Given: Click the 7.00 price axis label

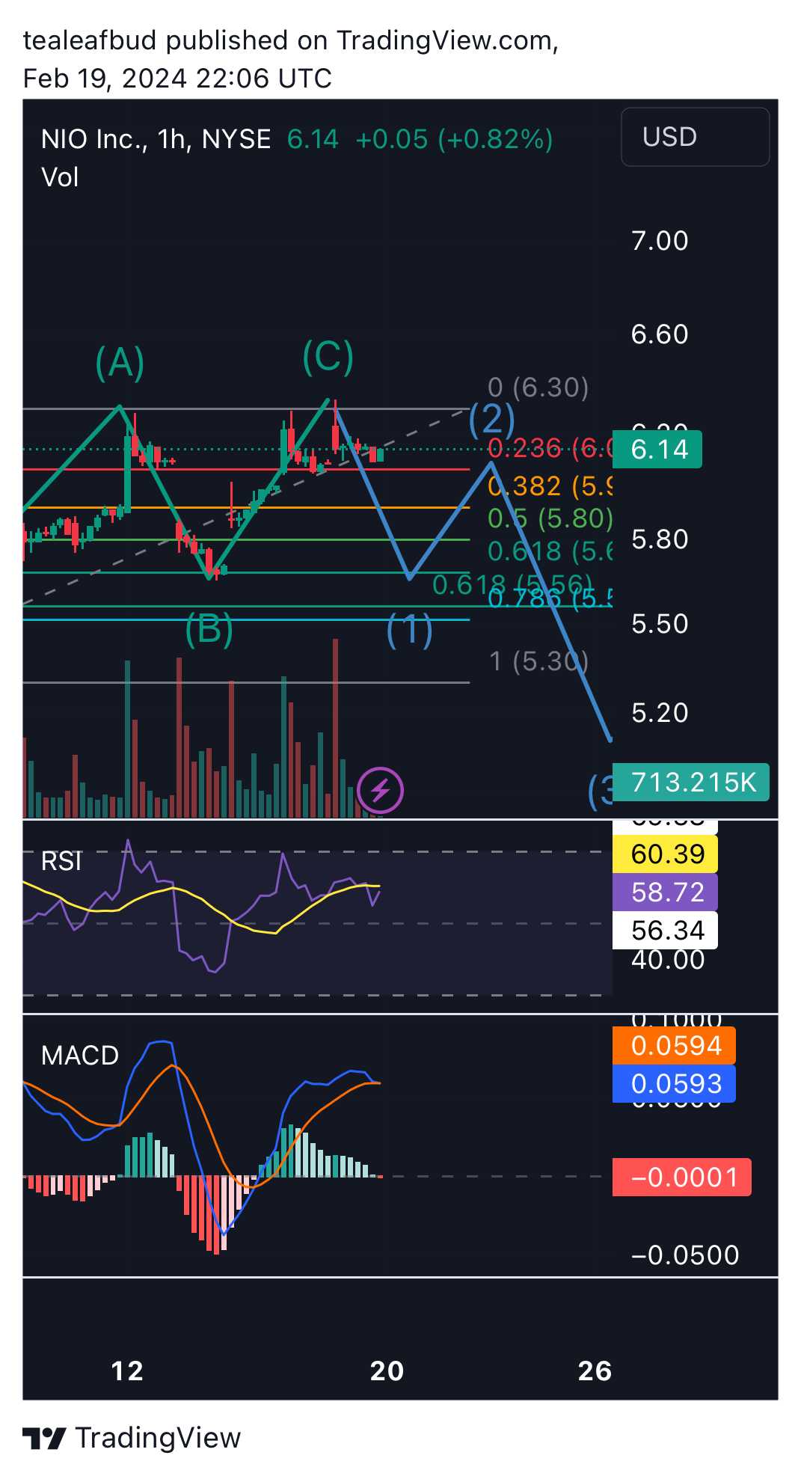Looking at the screenshot, I should tap(660, 241).
